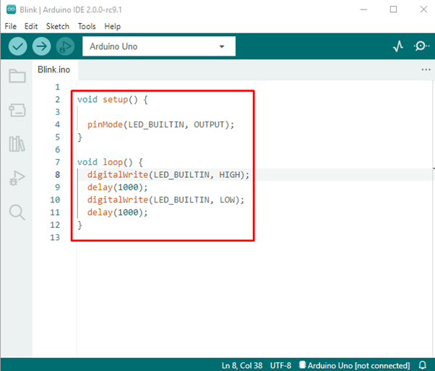Image resolution: width=435 pixels, height=371 pixels.
Task: Click the Verify checkmark button
Action: click(x=18, y=46)
